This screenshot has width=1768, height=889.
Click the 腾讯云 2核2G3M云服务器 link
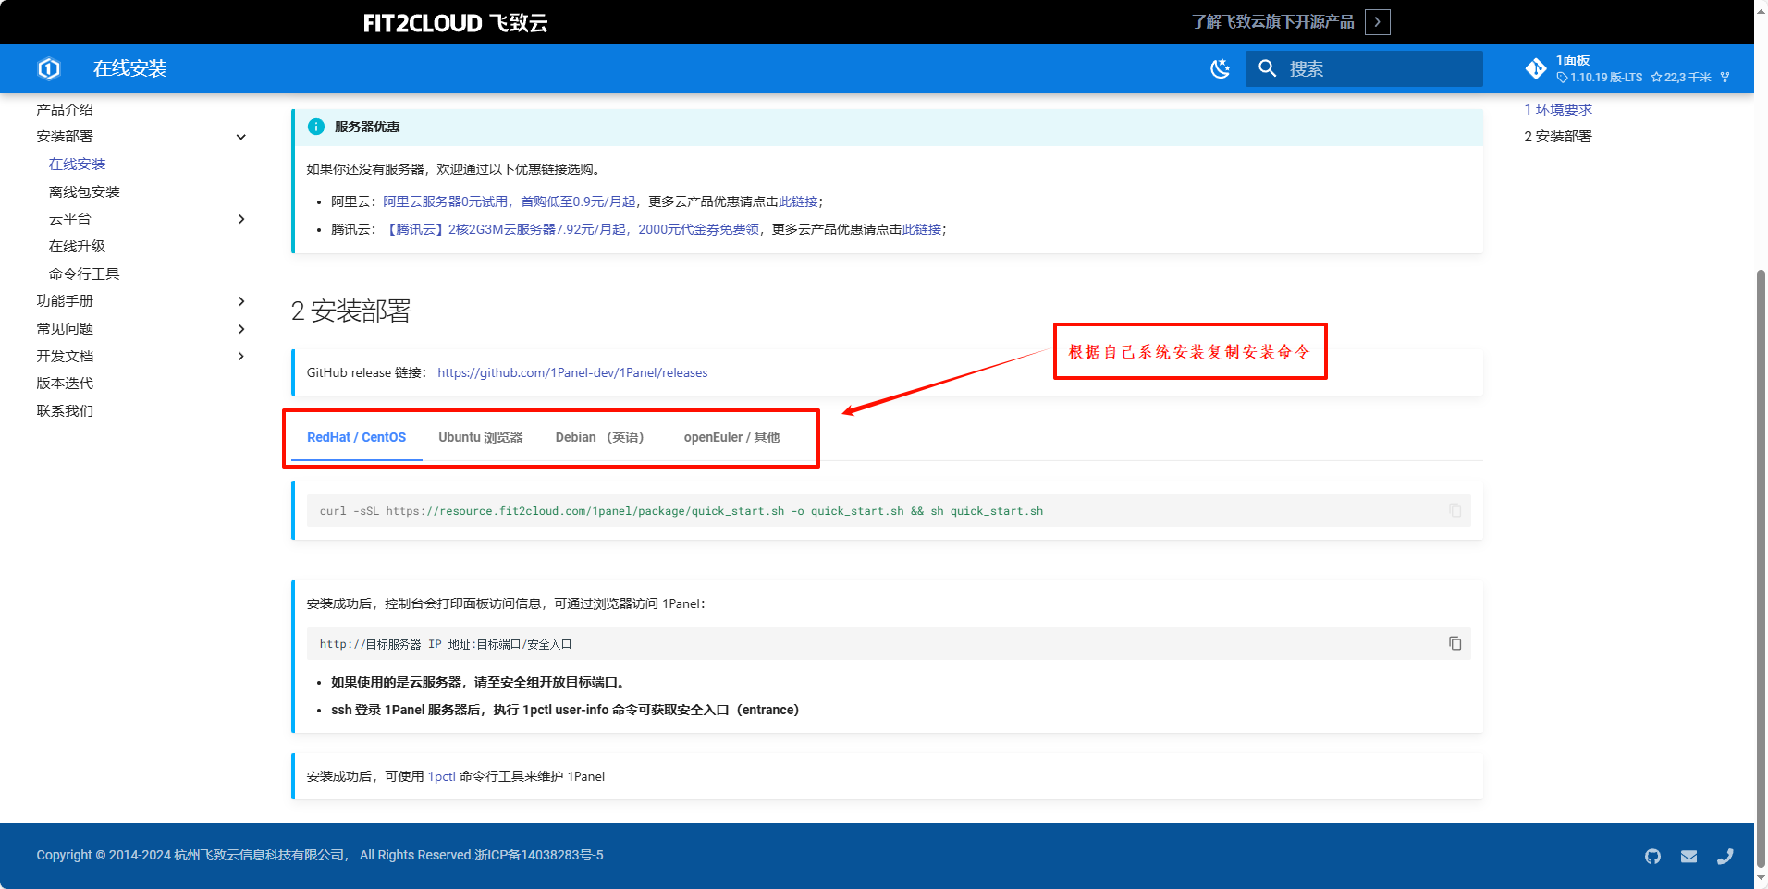click(x=505, y=229)
